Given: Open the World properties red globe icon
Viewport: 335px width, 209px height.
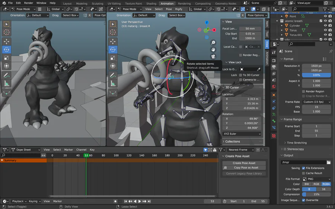Looking at the screenshot, I should pyautogui.click(x=274, y=86).
